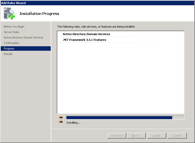Open the Server Roles step
The height and width of the screenshot is (143, 195).
(x=11, y=32)
